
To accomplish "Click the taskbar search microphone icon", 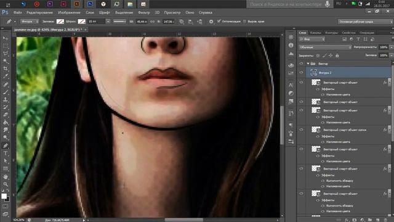I will 327,4.
